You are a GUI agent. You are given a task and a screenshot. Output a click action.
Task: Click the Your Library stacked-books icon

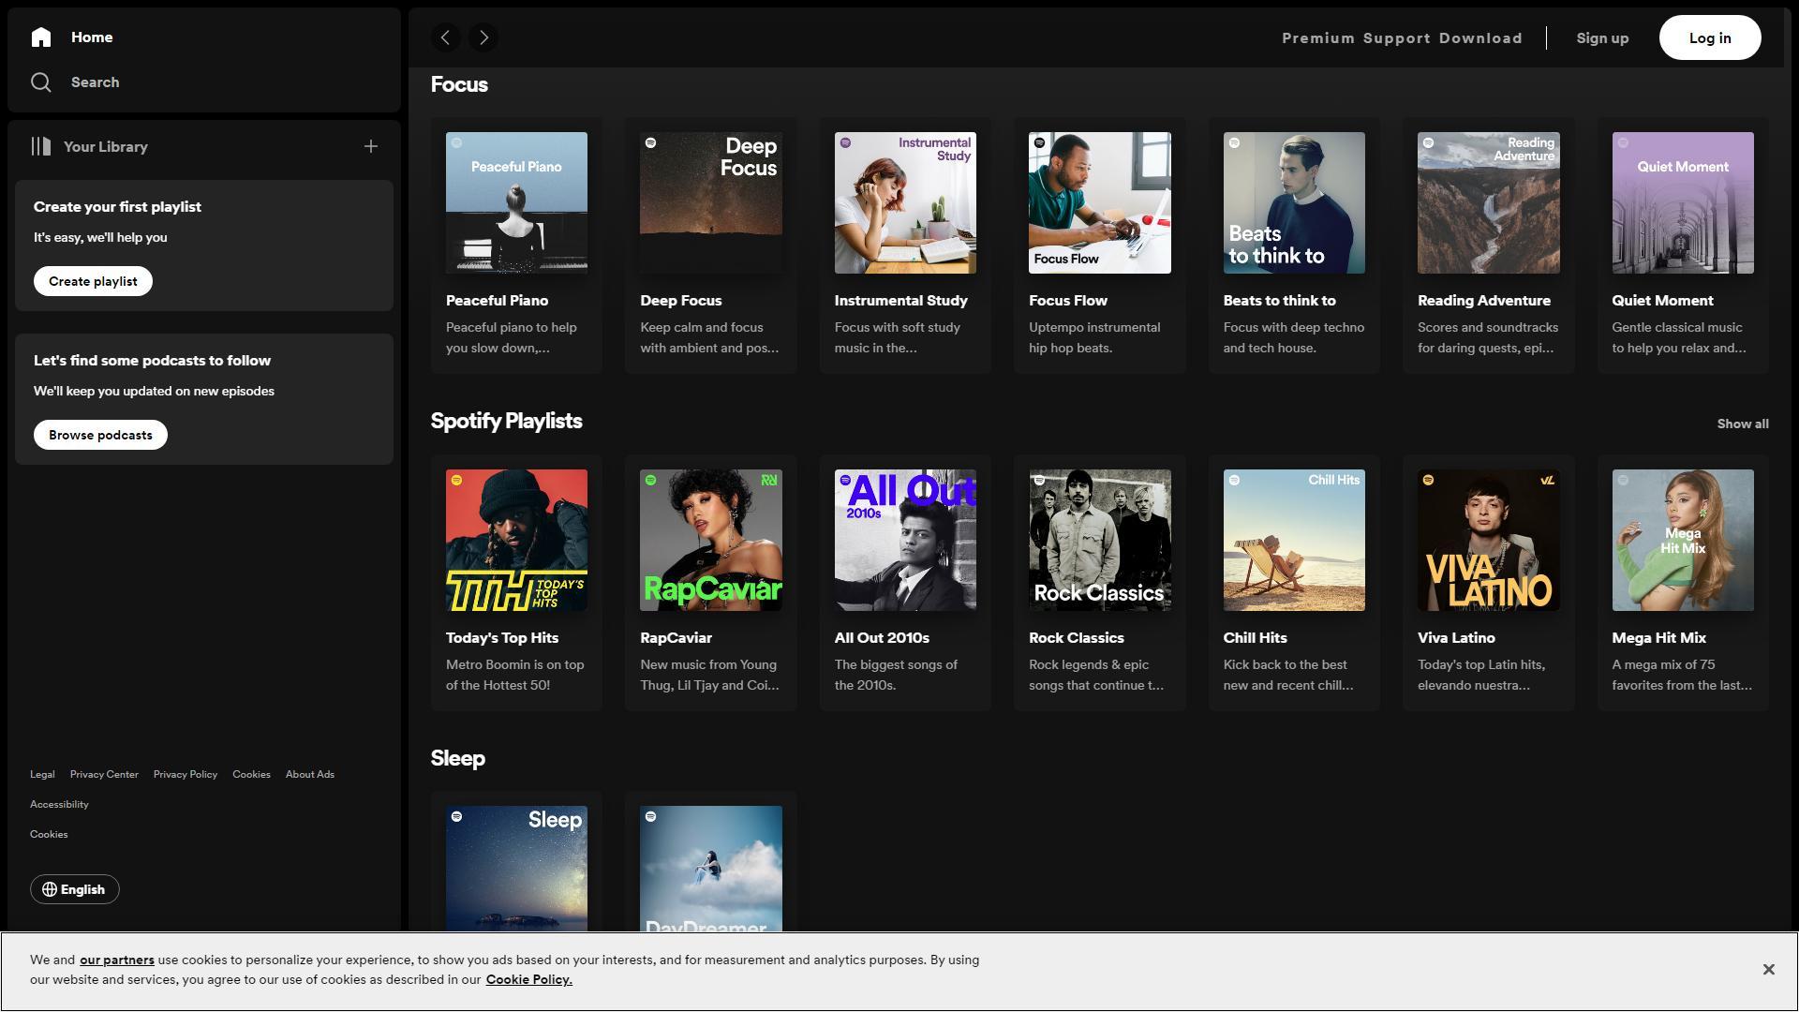point(40,146)
